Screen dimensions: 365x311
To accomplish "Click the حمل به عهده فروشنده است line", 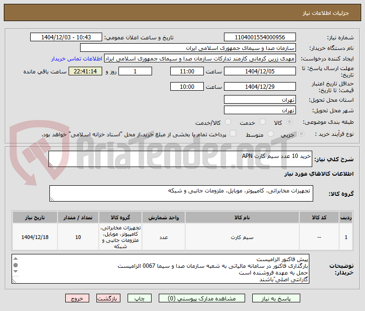I will (273, 273).
